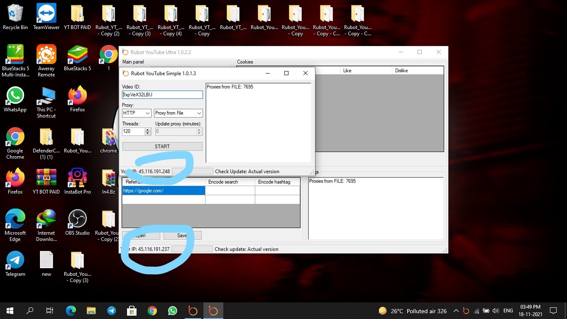Click into the Video ID text field

point(162,95)
